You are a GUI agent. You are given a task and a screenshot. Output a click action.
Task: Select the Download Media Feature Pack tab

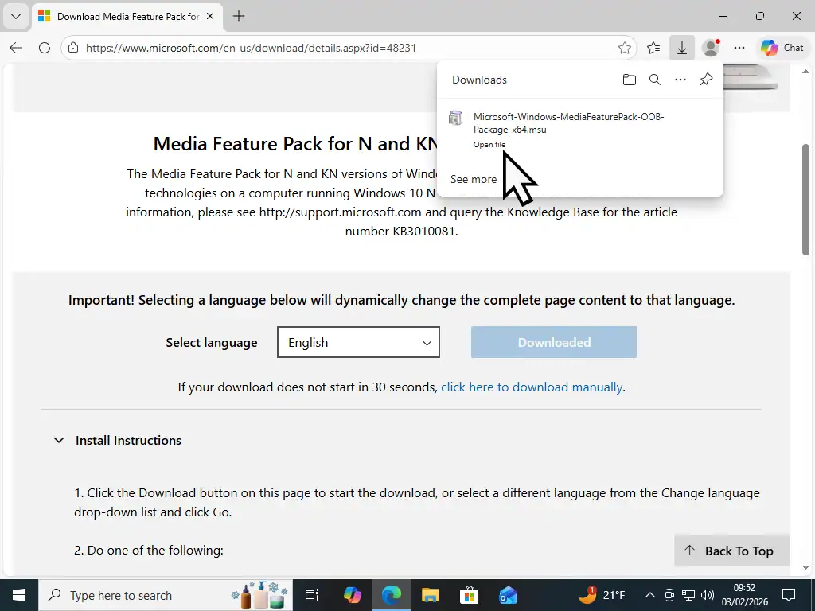(119, 16)
